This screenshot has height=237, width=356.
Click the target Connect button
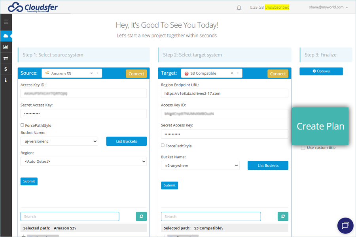point(278,74)
